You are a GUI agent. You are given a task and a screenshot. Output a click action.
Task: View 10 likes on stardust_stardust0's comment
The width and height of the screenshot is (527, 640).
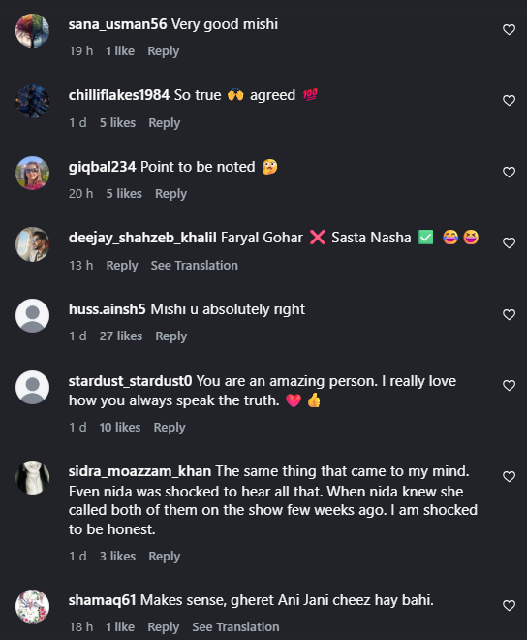(x=120, y=427)
